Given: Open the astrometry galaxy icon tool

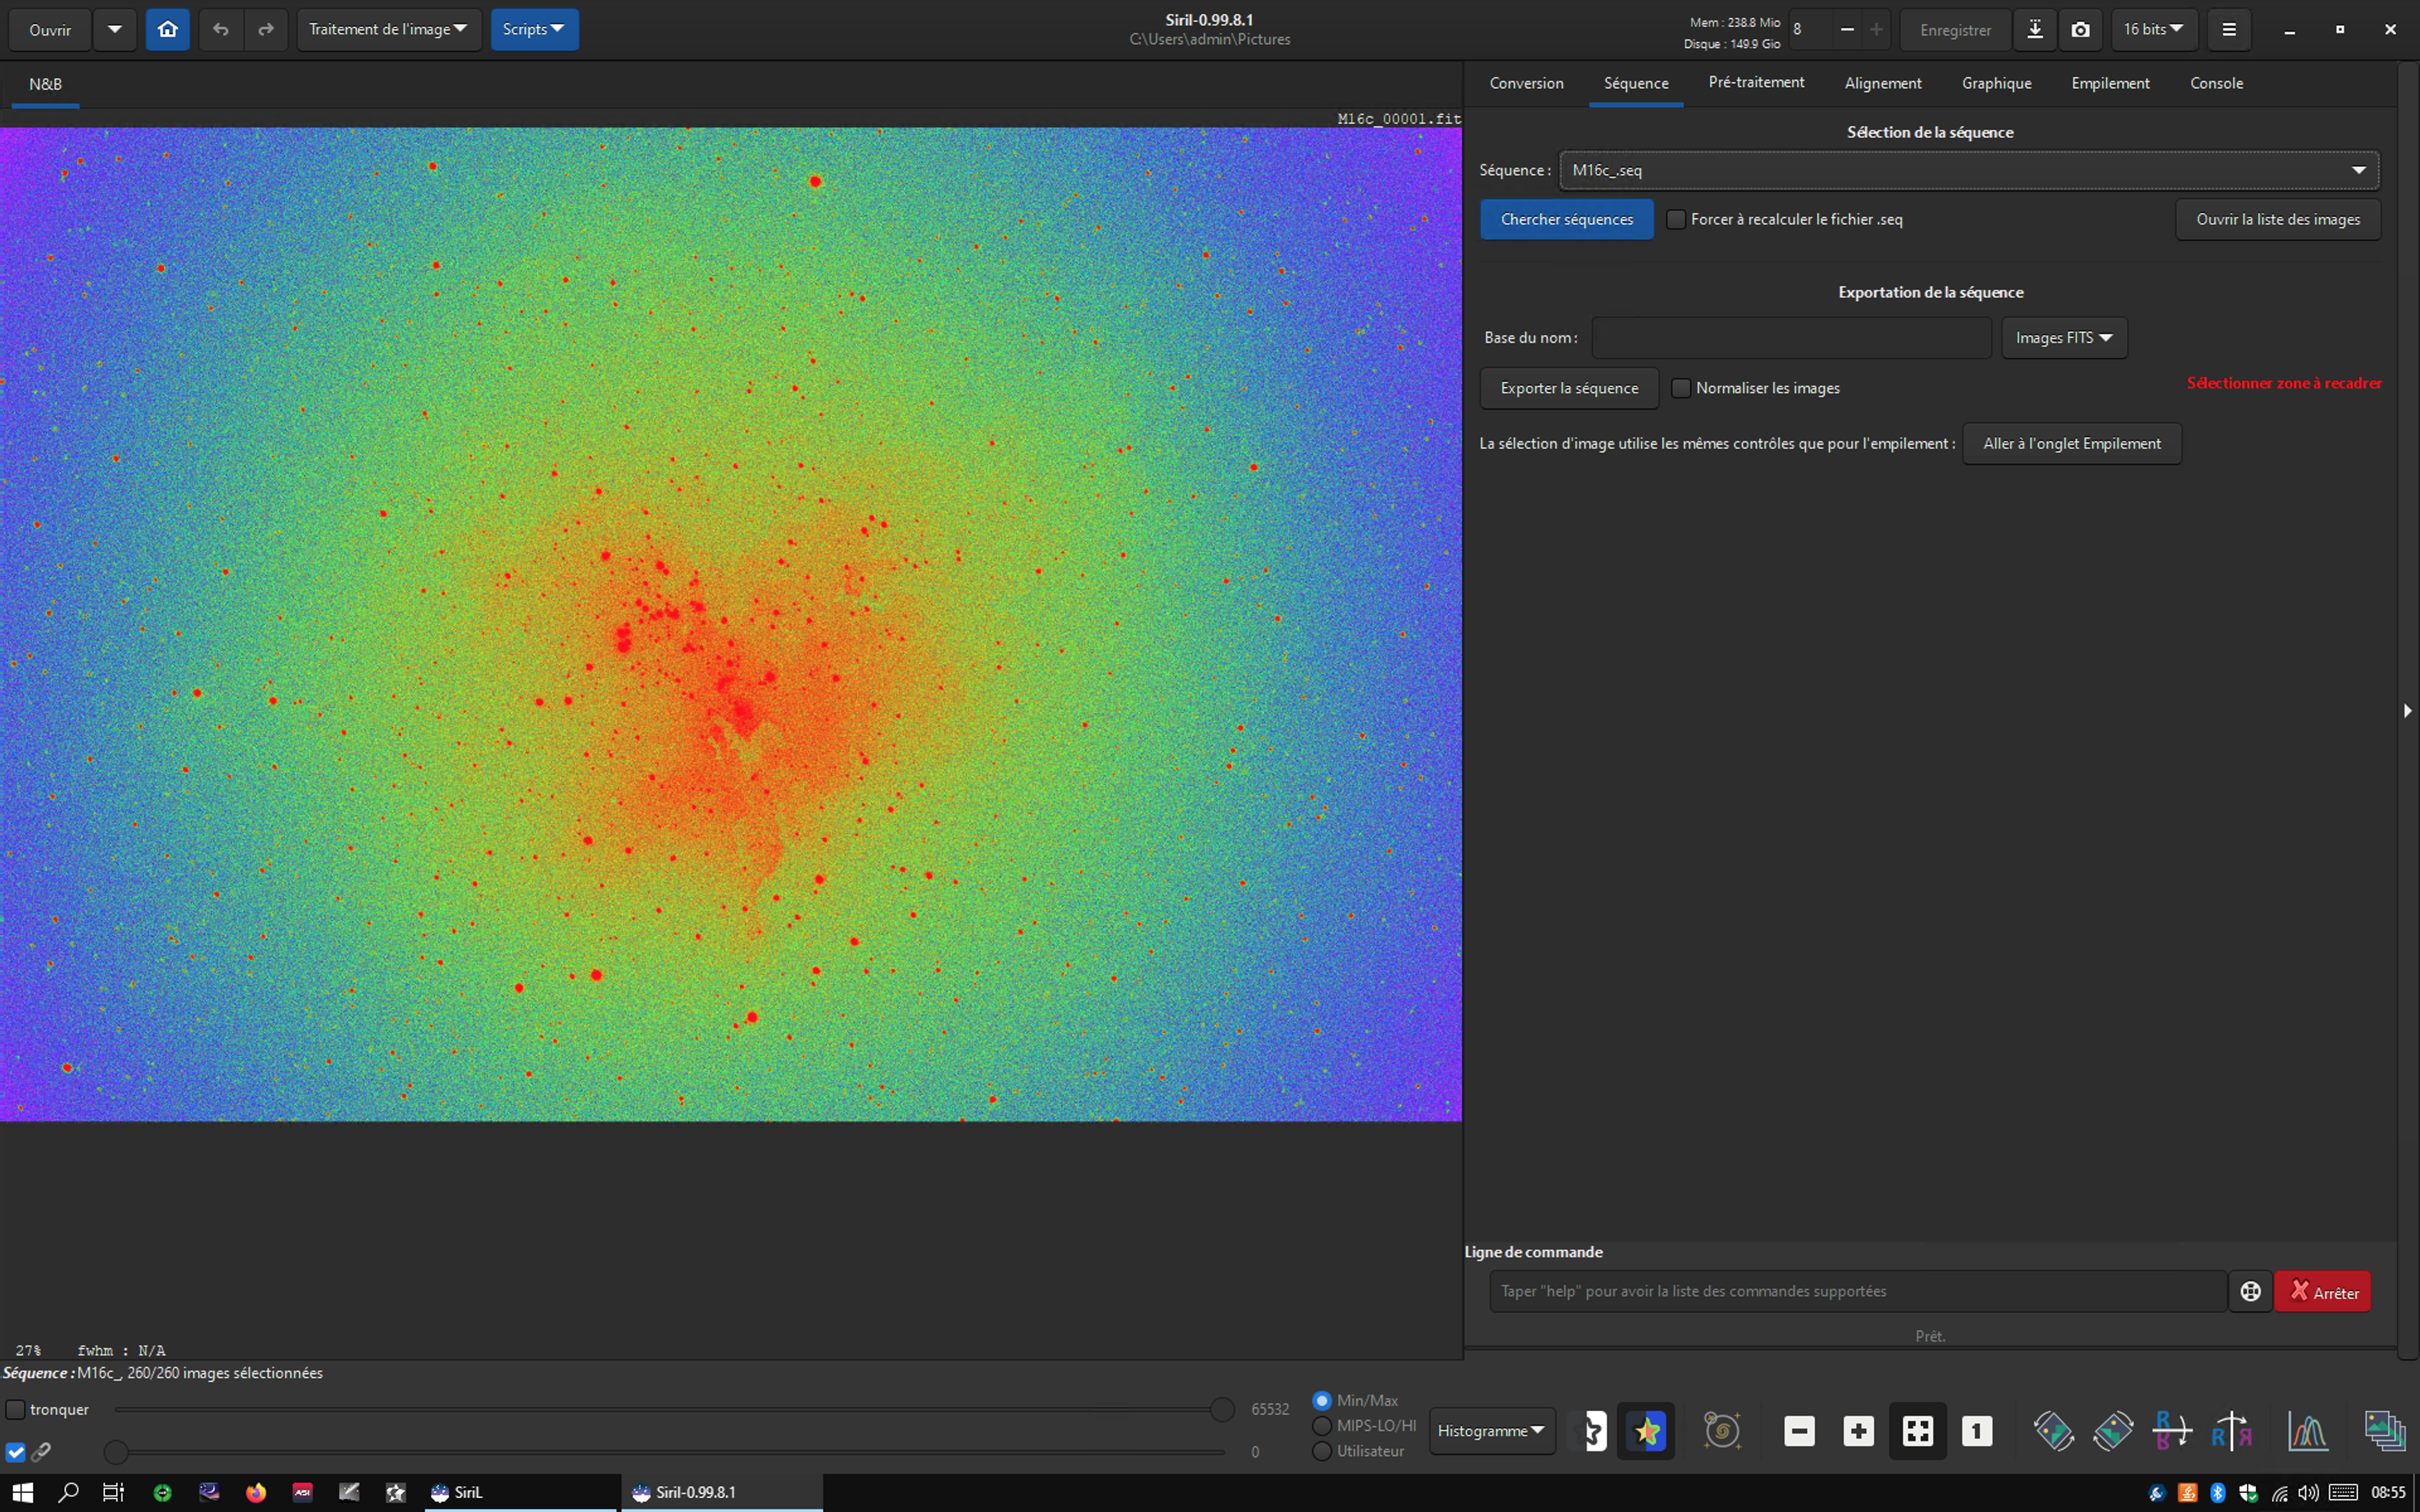Looking at the screenshot, I should [x=1722, y=1431].
